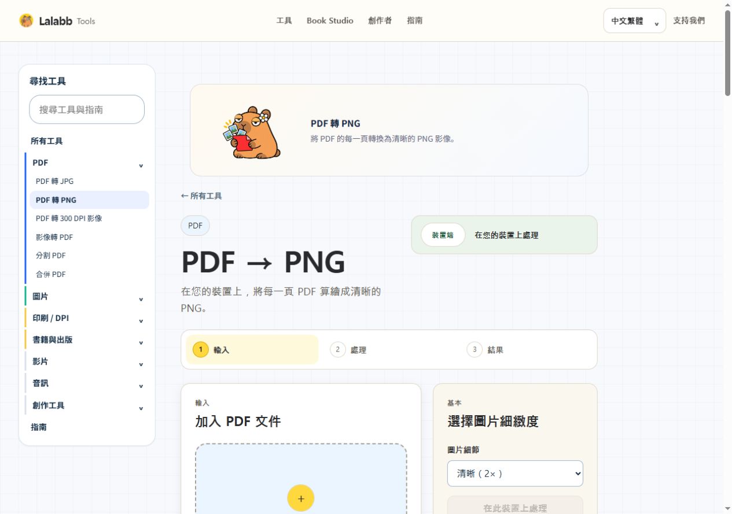Open 指南 in the top navigation
Screen dimensions: 732x514
(414, 21)
